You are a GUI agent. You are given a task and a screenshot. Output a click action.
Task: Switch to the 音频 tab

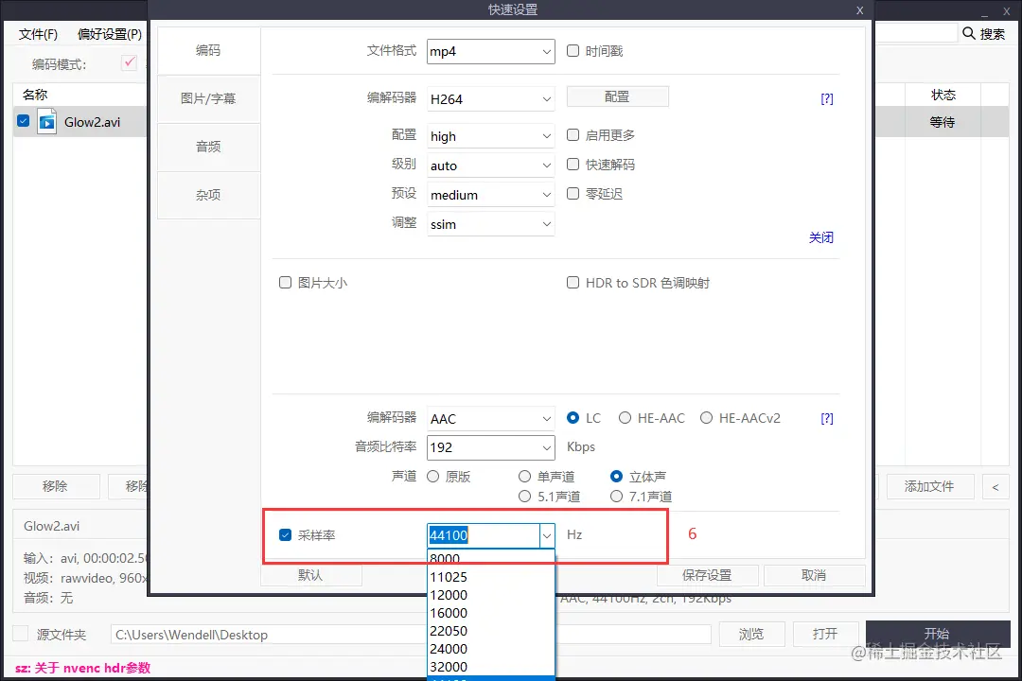(x=208, y=148)
